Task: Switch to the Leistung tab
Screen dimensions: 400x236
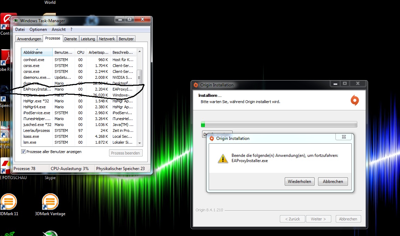Action: (88, 39)
